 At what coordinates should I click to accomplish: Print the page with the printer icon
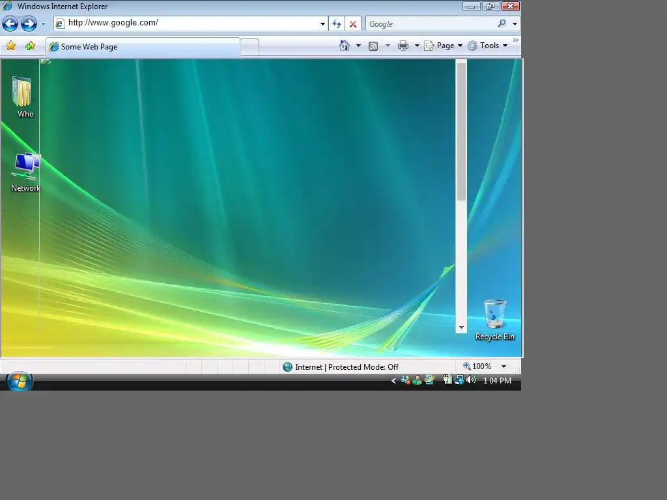click(x=403, y=46)
